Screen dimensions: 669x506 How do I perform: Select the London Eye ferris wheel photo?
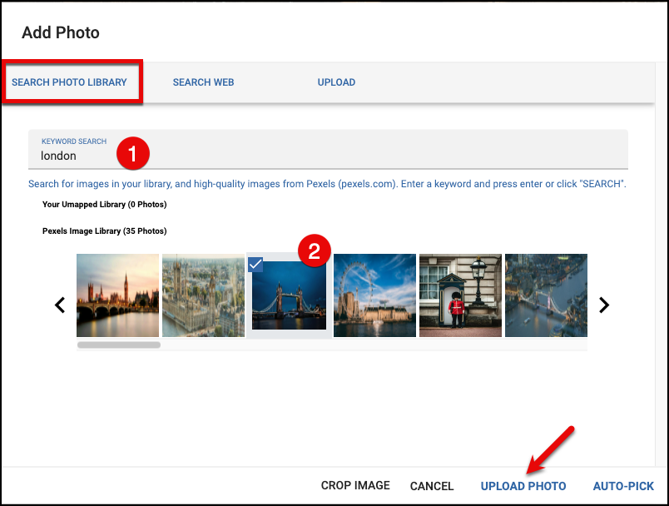tap(374, 295)
